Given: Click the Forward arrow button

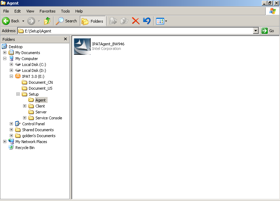Looking at the screenshot, I should 31,21.
